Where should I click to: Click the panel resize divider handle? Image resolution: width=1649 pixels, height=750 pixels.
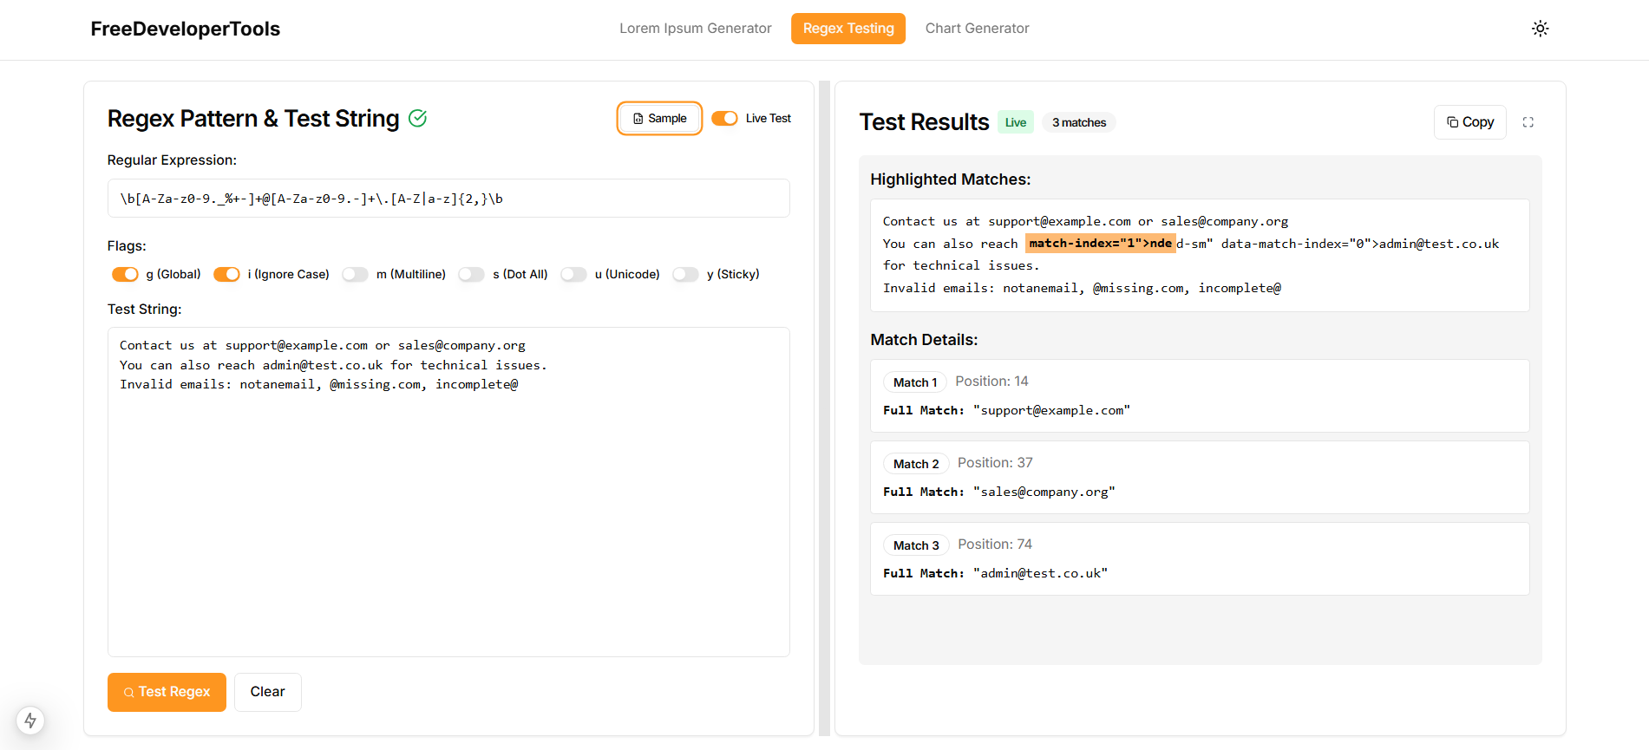tap(824, 408)
